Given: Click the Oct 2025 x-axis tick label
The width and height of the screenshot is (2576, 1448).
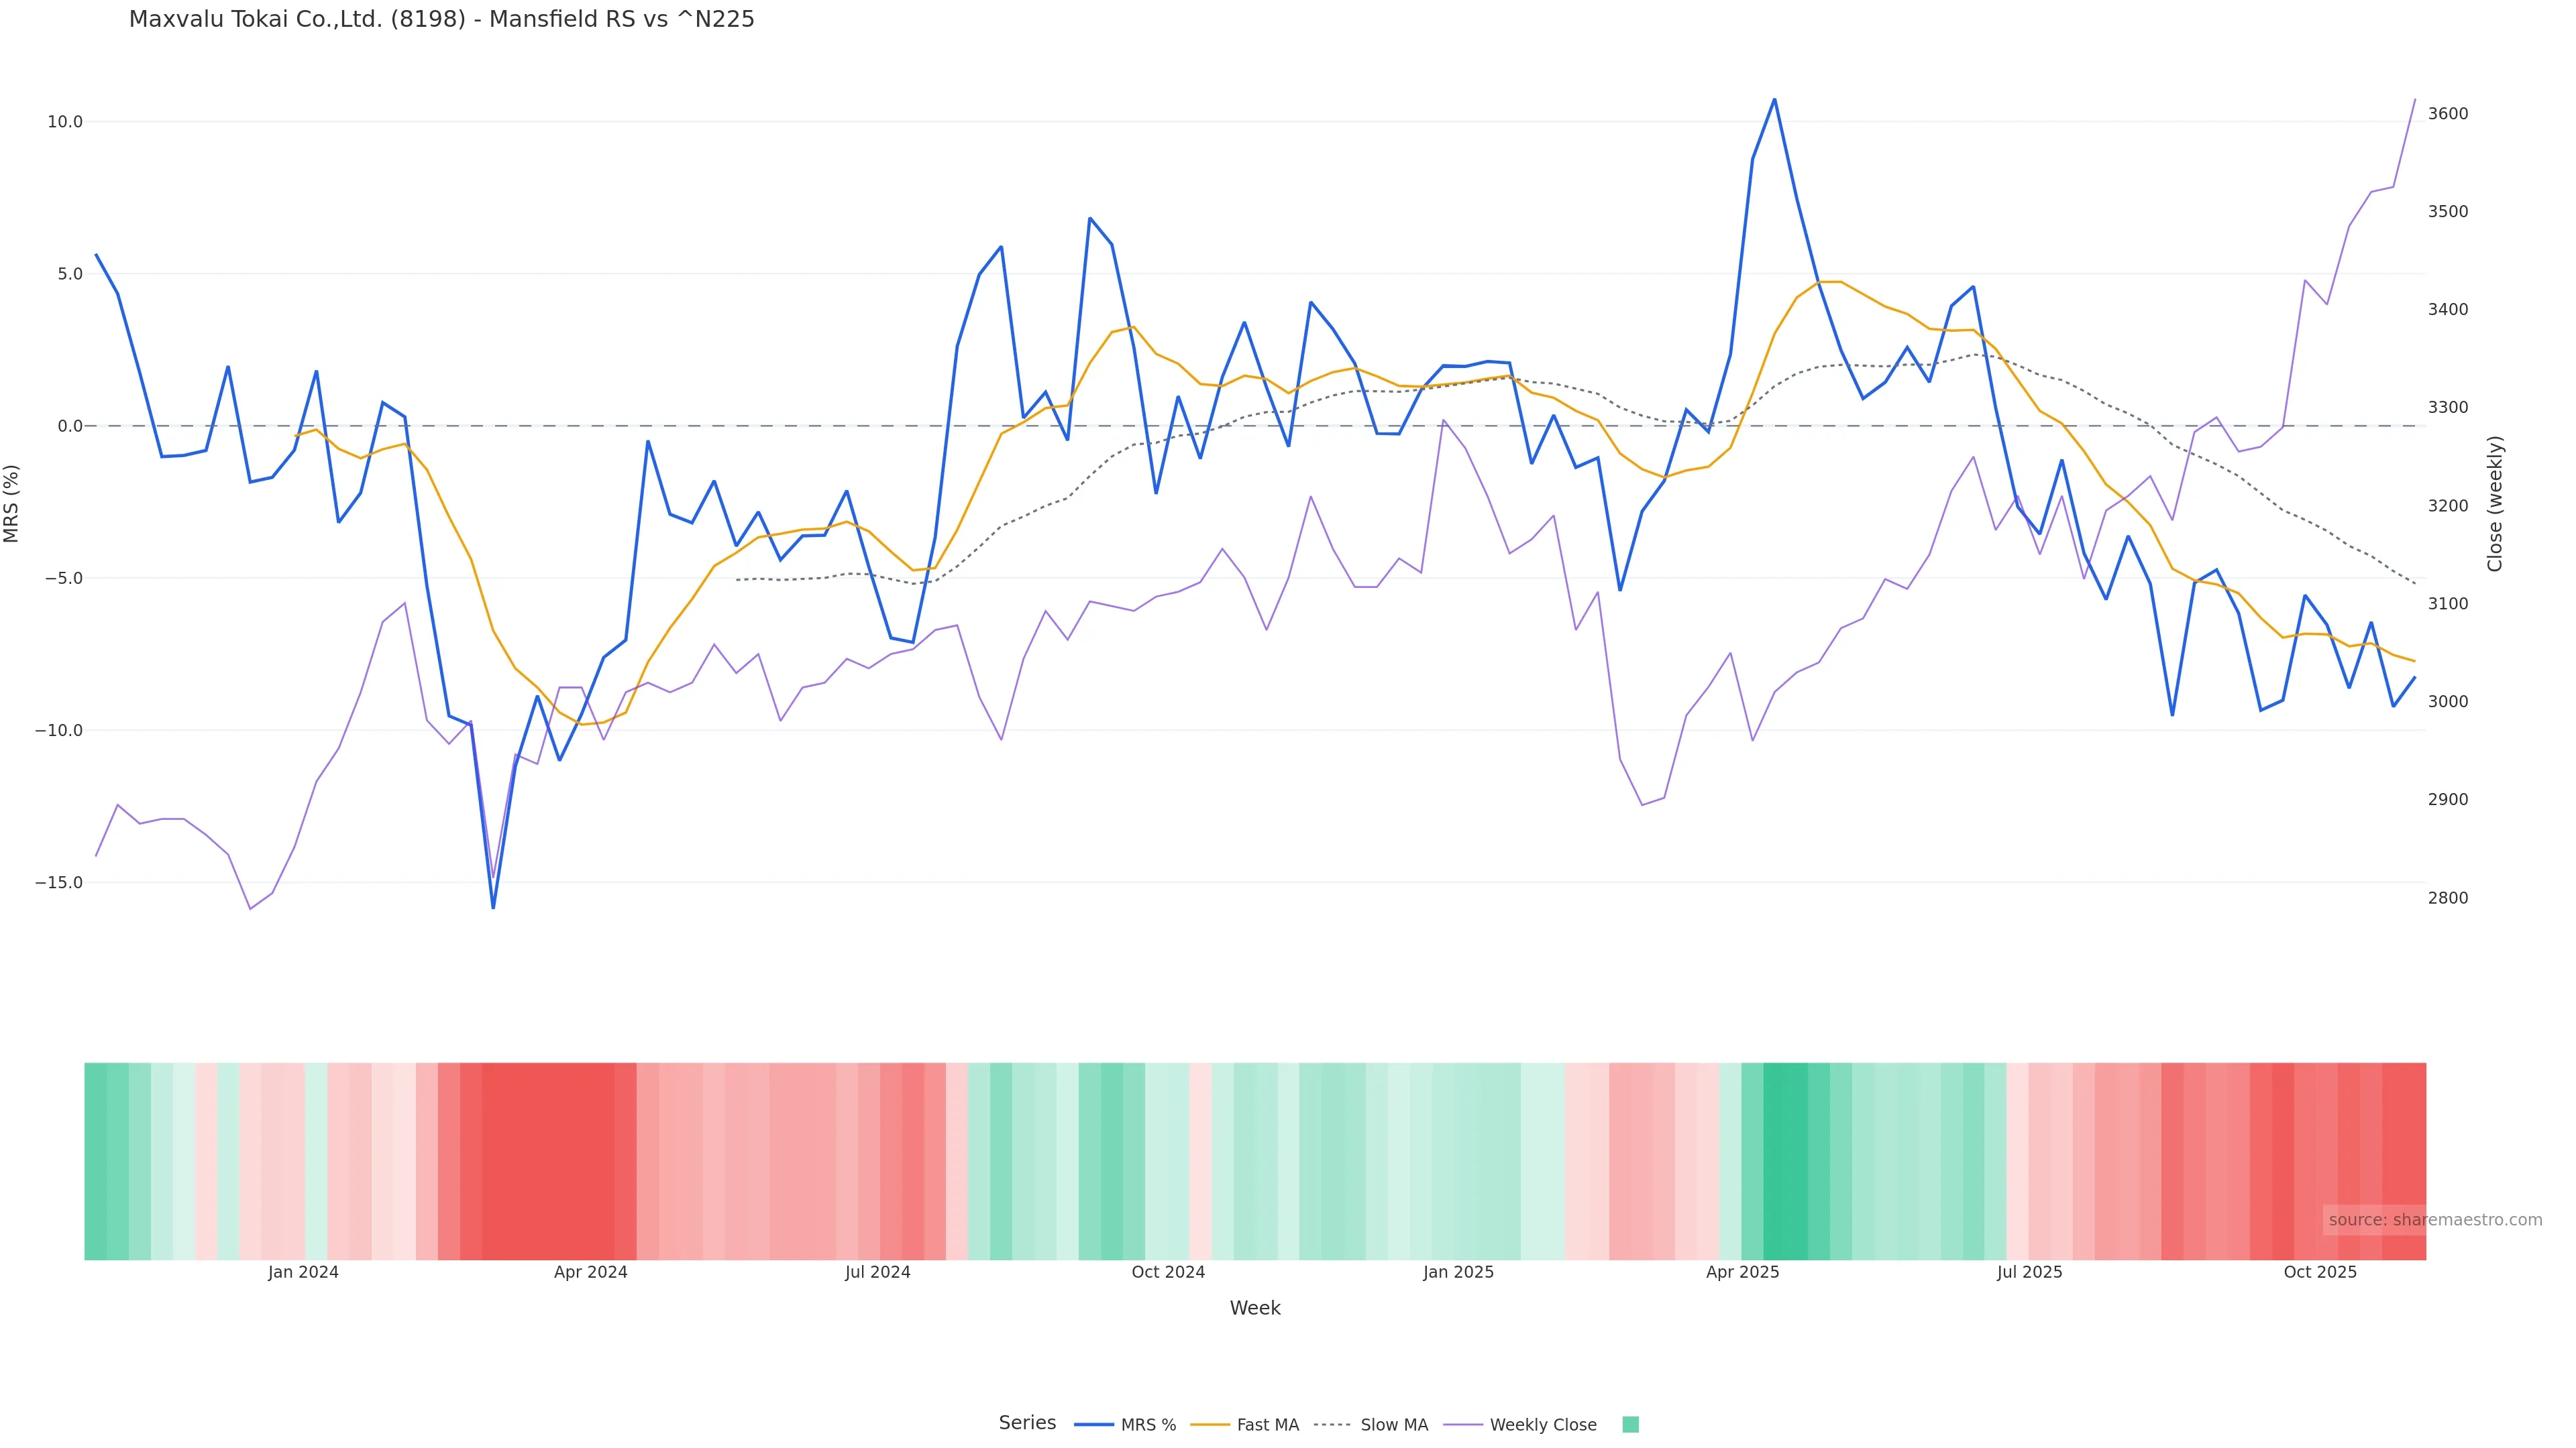Looking at the screenshot, I should click(x=2319, y=1272).
